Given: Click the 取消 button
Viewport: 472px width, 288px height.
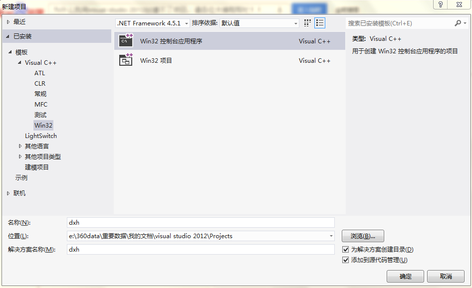Looking at the screenshot, I should point(446,276).
